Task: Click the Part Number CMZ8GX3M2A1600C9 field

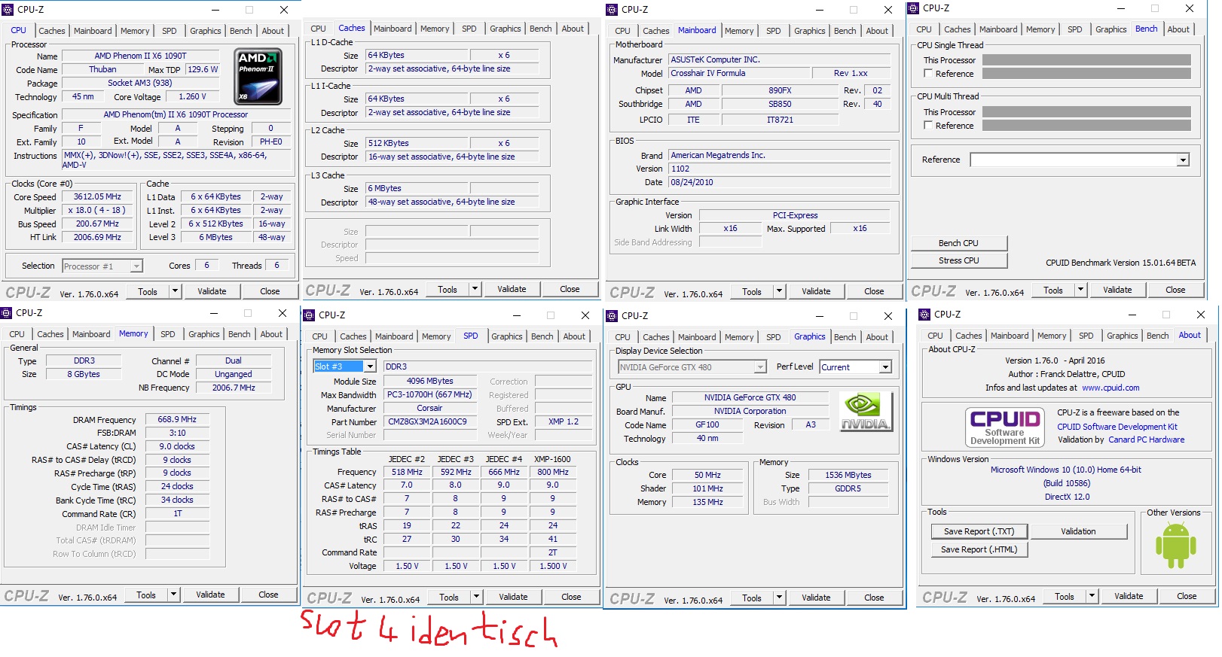Action: (x=430, y=421)
